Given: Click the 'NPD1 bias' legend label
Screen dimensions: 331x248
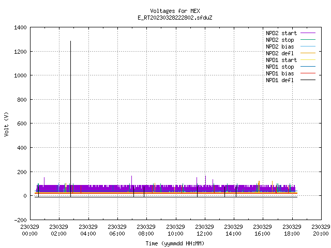Looking at the screenshot, I should click(280, 73).
